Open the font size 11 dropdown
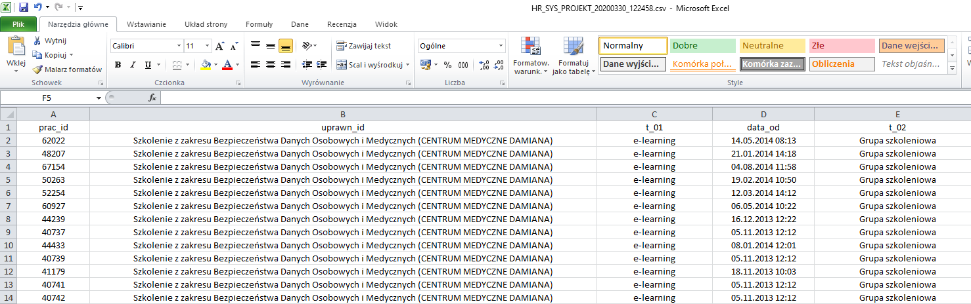 point(208,46)
